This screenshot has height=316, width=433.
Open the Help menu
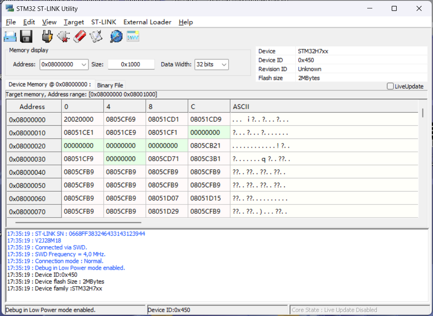[186, 22]
